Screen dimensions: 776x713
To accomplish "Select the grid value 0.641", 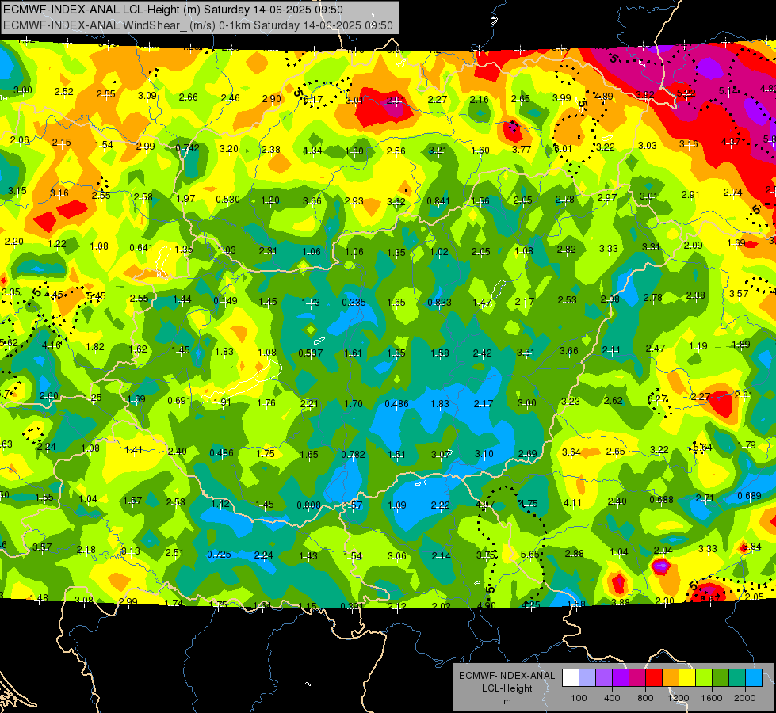I will point(141,247).
